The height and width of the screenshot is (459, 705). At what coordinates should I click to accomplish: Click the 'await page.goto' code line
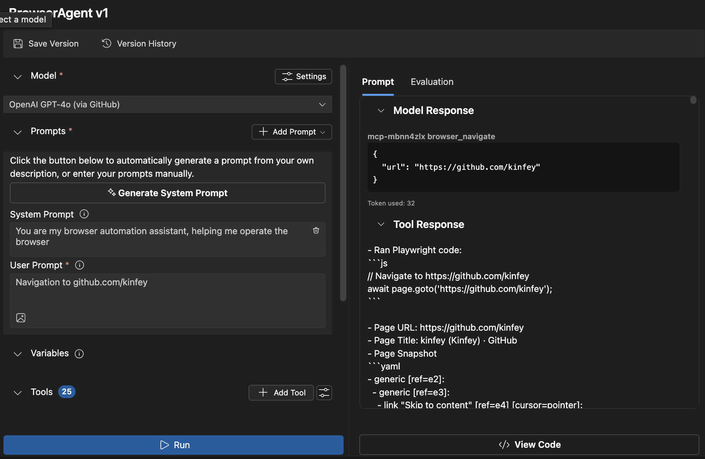point(460,289)
